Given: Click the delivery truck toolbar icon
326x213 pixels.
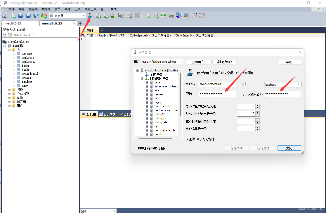Looking at the screenshot, I should 171,15.
